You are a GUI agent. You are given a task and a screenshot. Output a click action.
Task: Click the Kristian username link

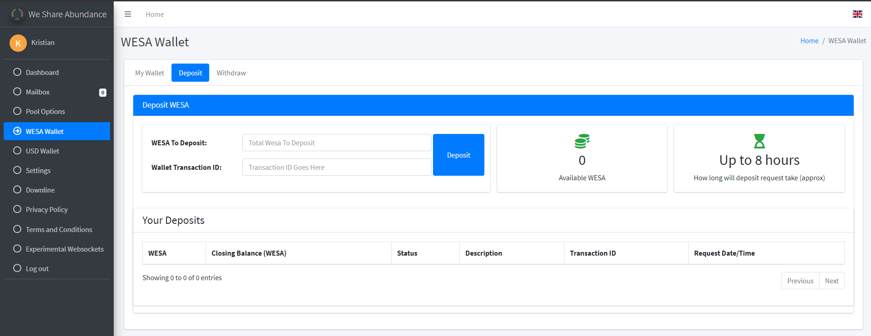coord(43,42)
